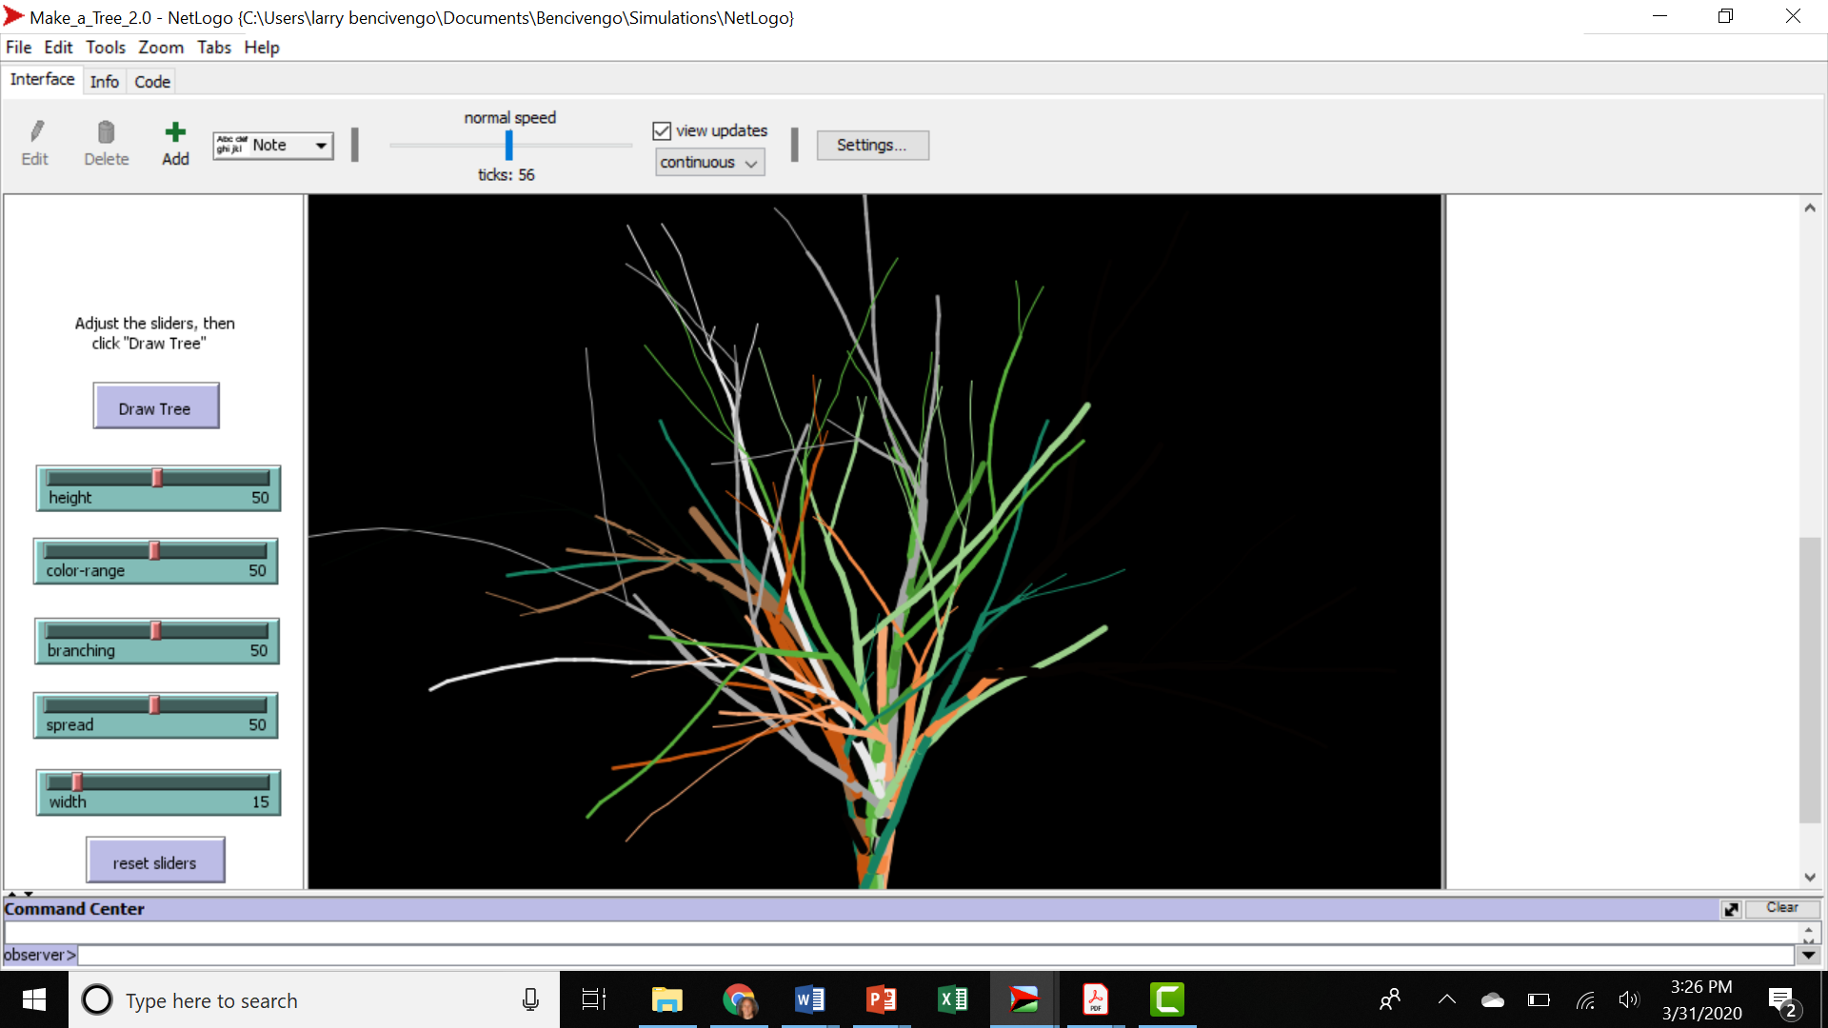Click the speaker volume icon in system tray
The image size is (1828, 1028).
(1628, 999)
